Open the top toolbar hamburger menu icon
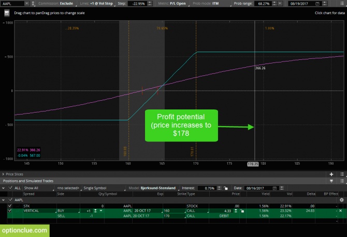Screen dimensions: 347x237 [342, 4]
